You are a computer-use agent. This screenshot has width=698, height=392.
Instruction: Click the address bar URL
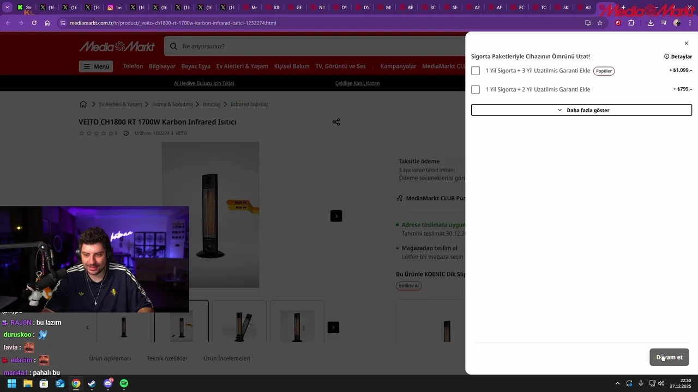pyautogui.click(x=173, y=23)
